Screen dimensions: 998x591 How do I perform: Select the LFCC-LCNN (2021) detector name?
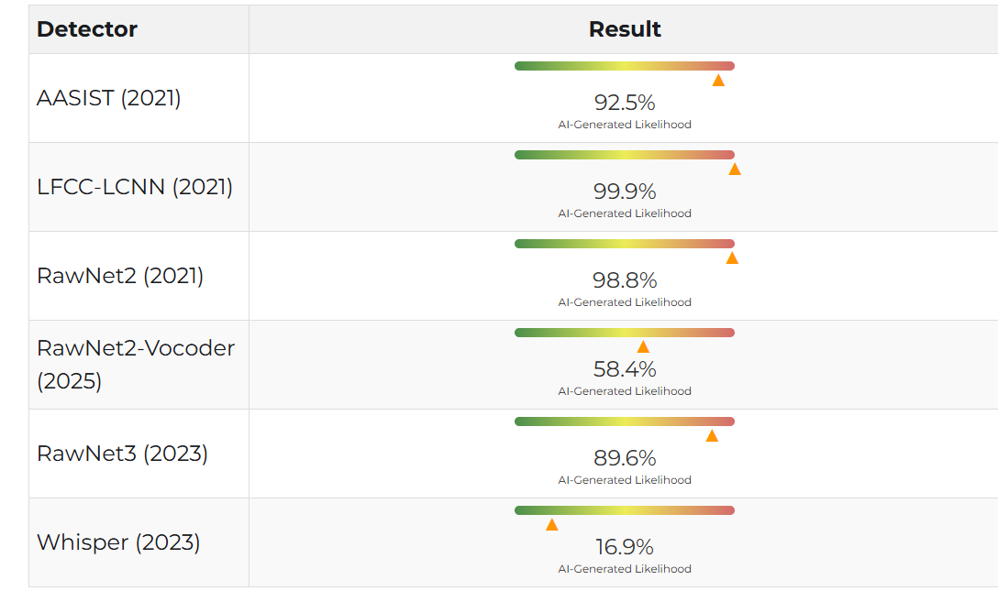tap(135, 187)
